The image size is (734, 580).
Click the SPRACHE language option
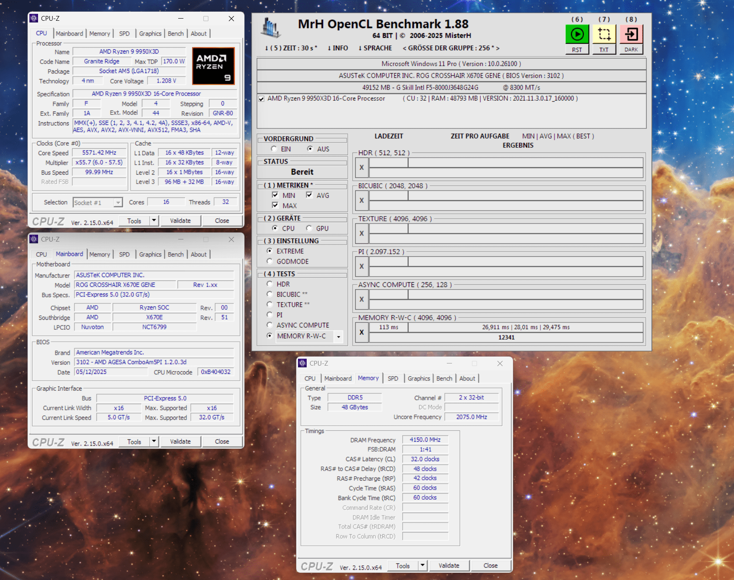coord(375,48)
